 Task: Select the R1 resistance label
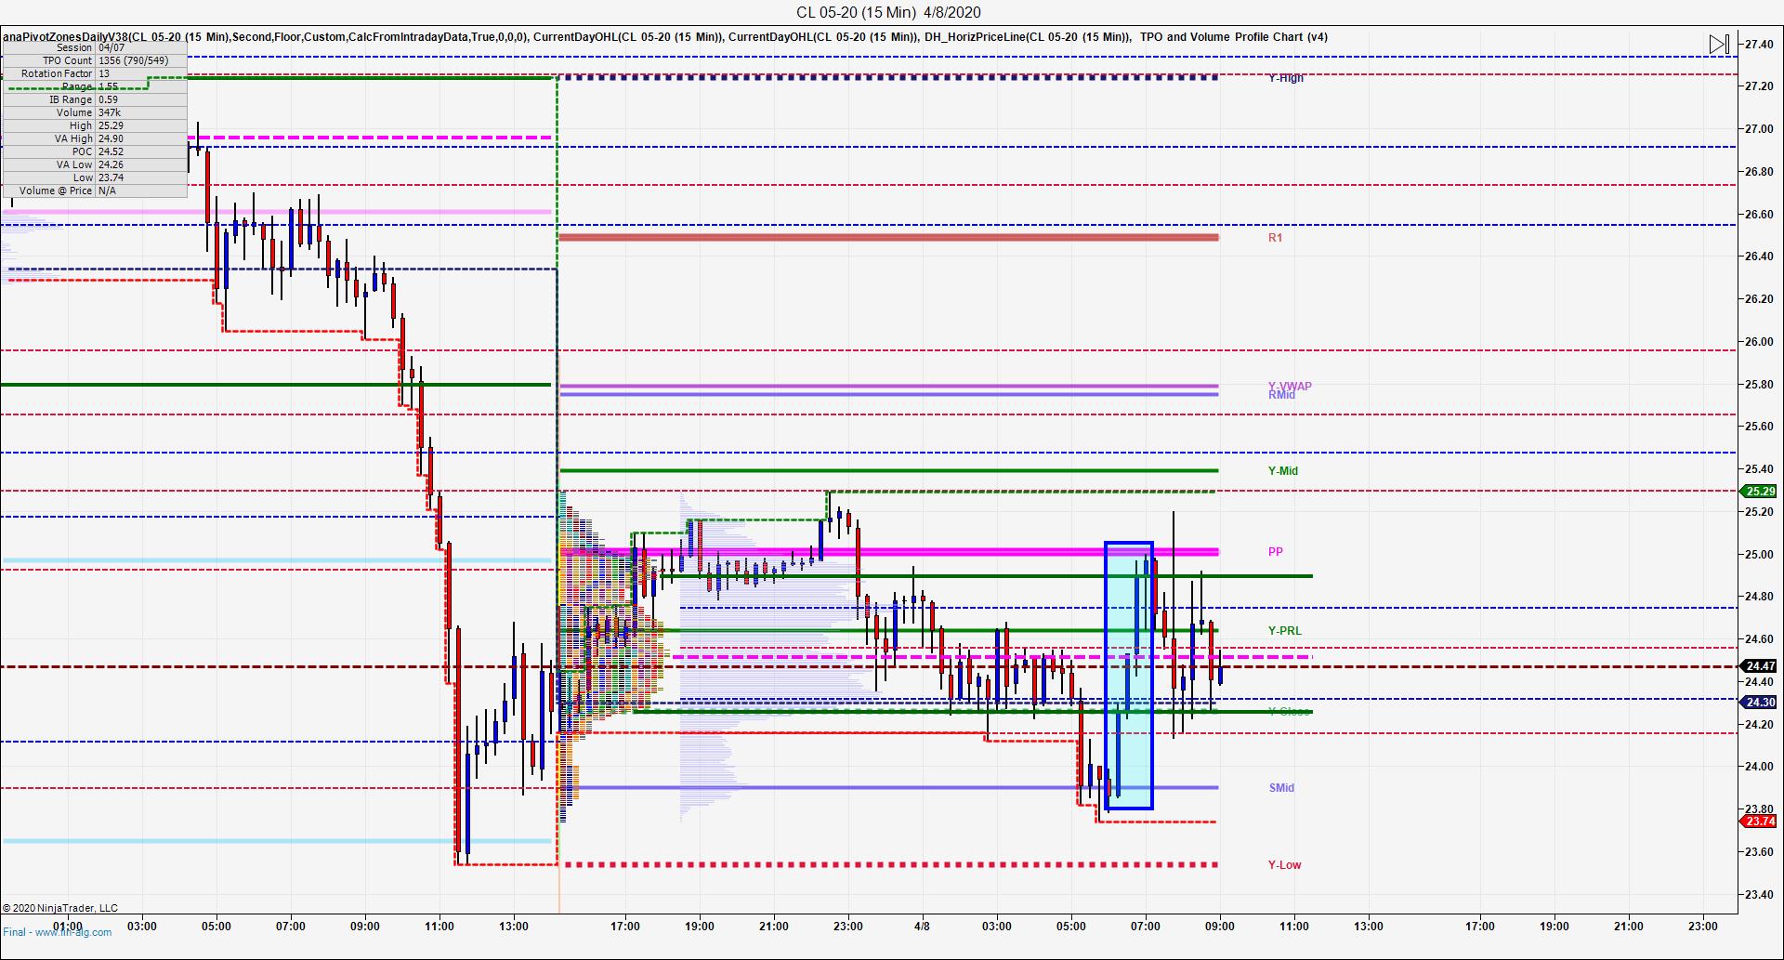pyautogui.click(x=1275, y=238)
